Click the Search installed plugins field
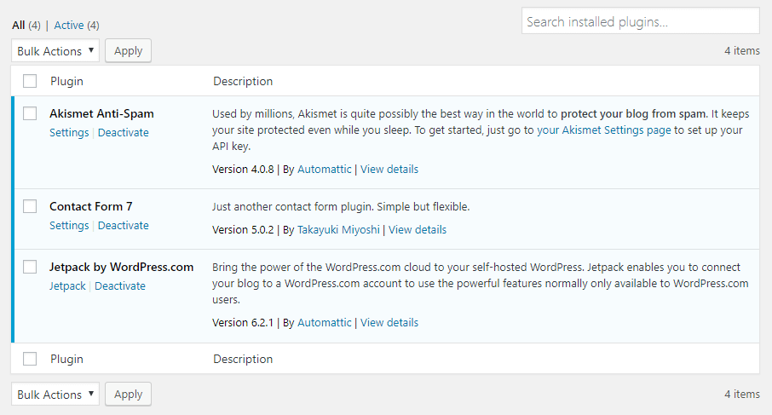Viewport: 772px width, 415px height. 640,21
